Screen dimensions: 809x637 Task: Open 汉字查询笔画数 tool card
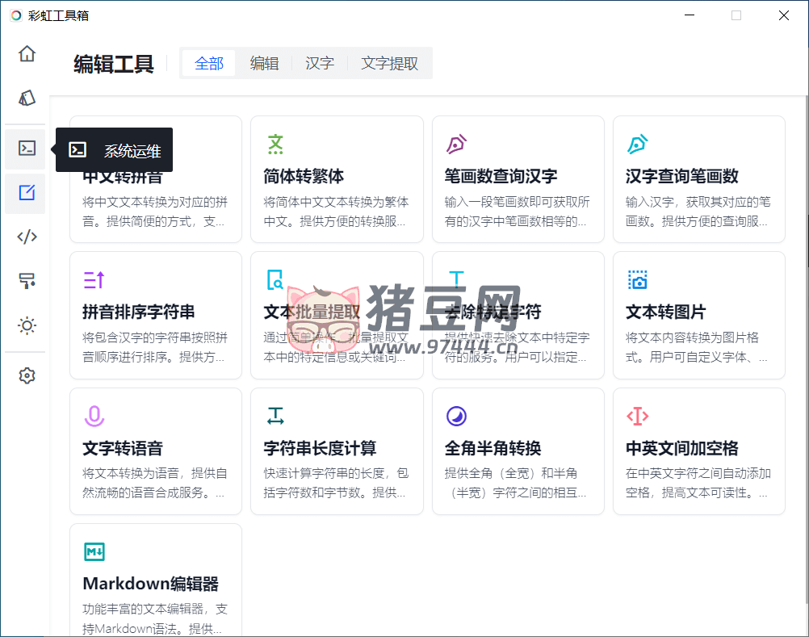[698, 179]
